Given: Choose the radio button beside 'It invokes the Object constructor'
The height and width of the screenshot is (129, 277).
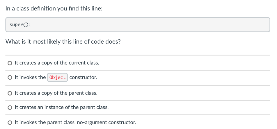Looking at the screenshot, I should point(10,78).
